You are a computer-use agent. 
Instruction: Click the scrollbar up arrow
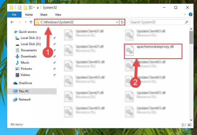[x=191, y=29]
